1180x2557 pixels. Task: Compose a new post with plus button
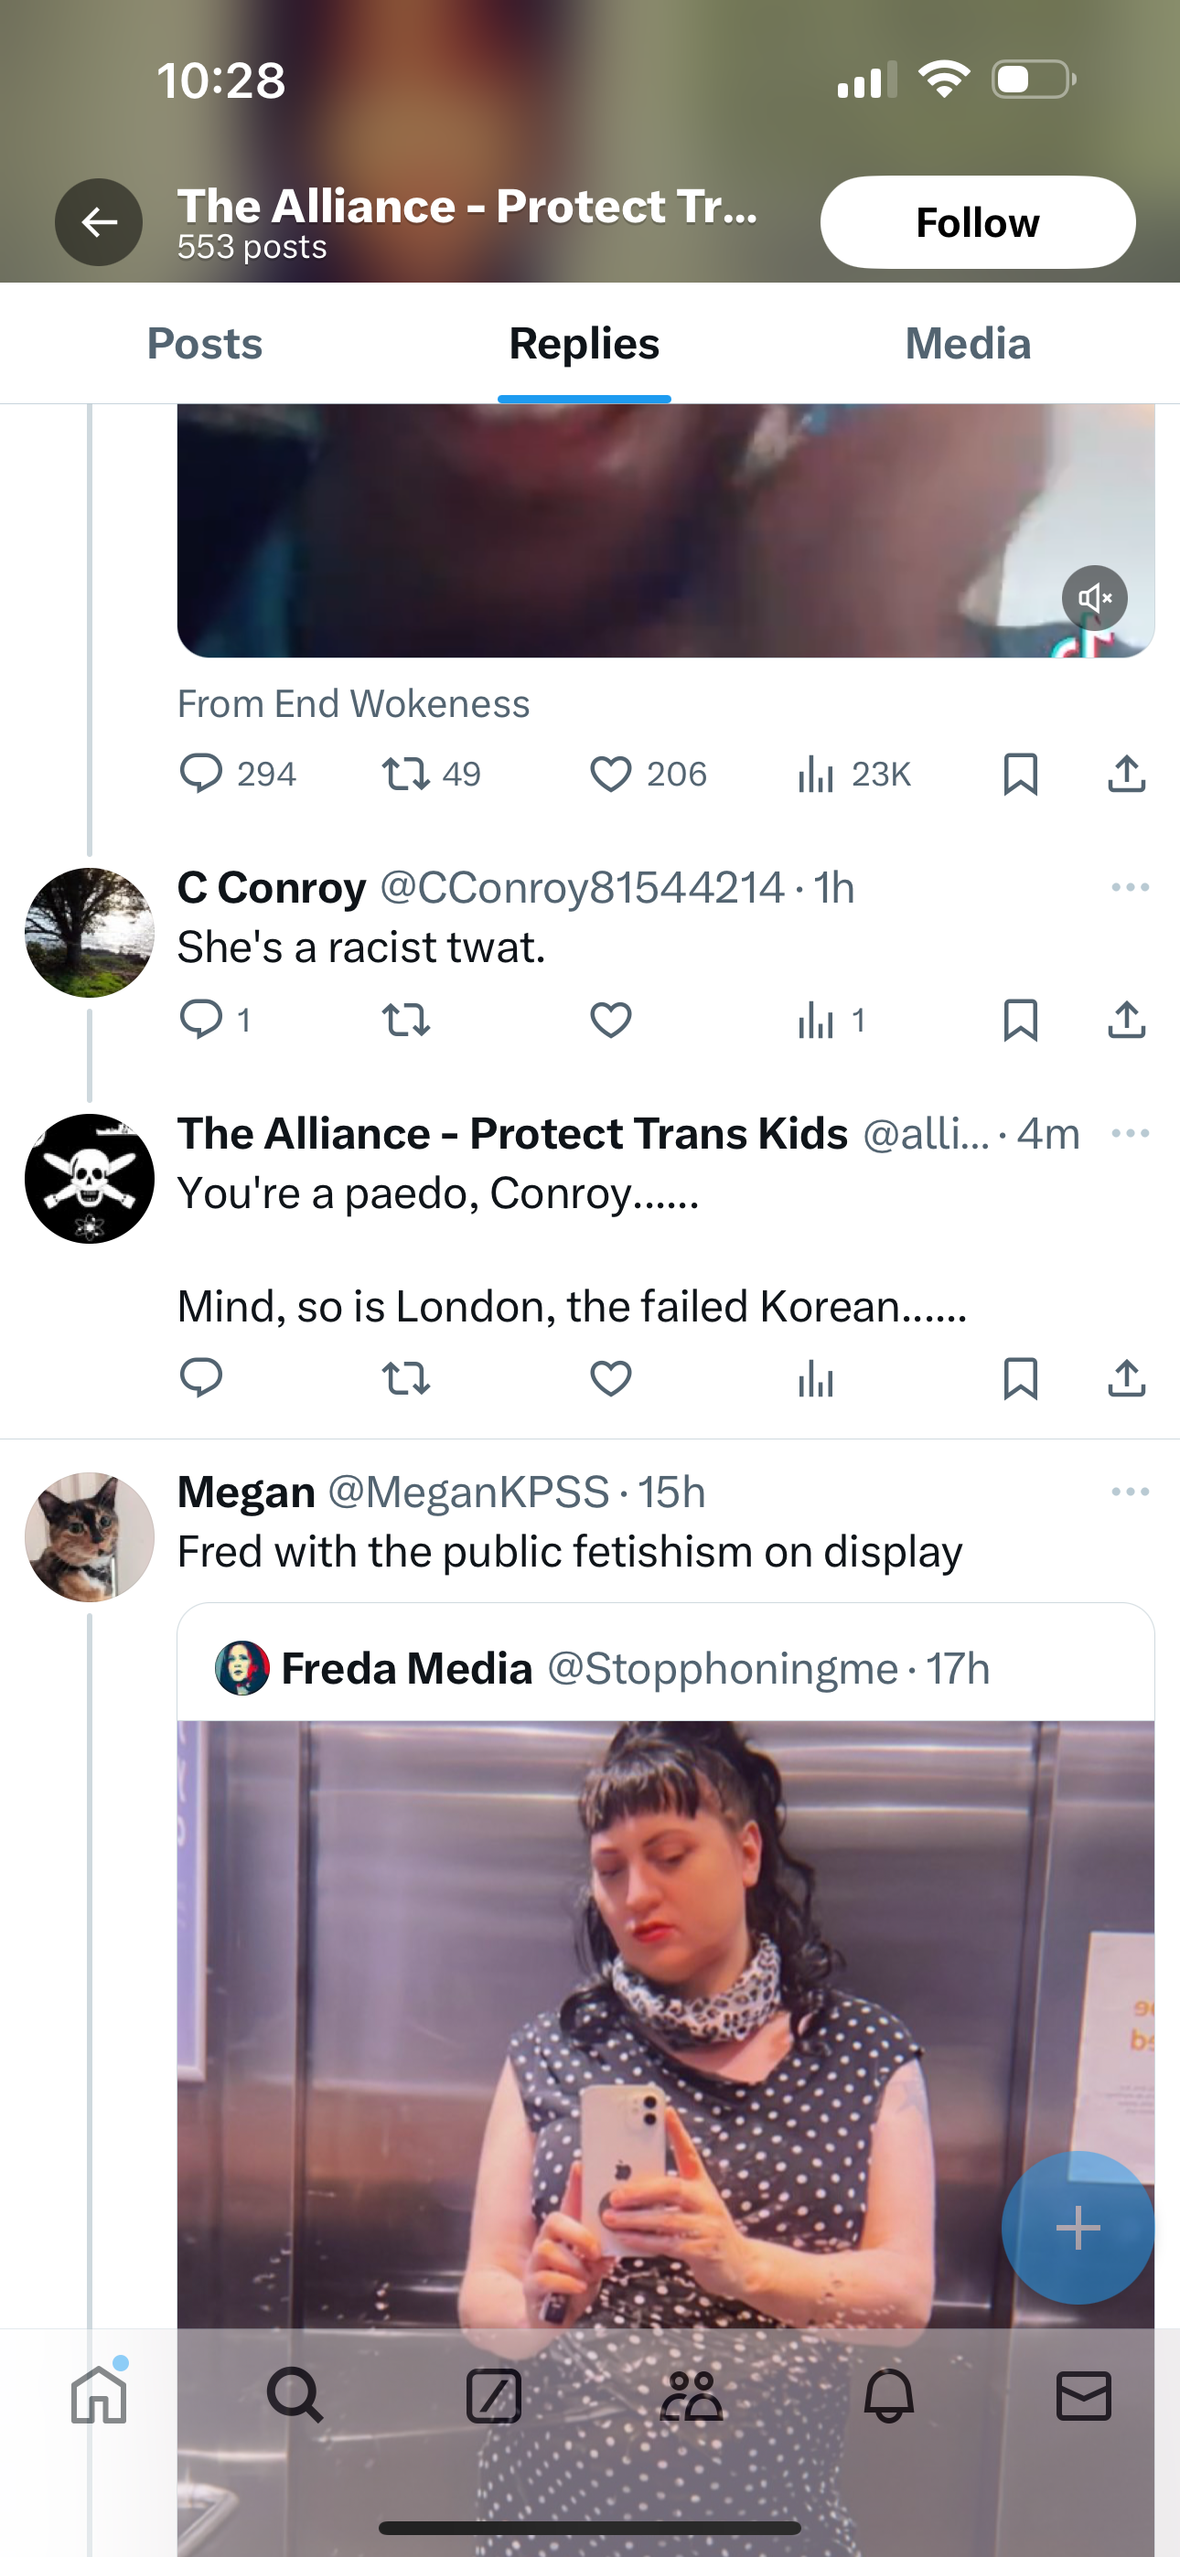[x=1078, y=2228]
